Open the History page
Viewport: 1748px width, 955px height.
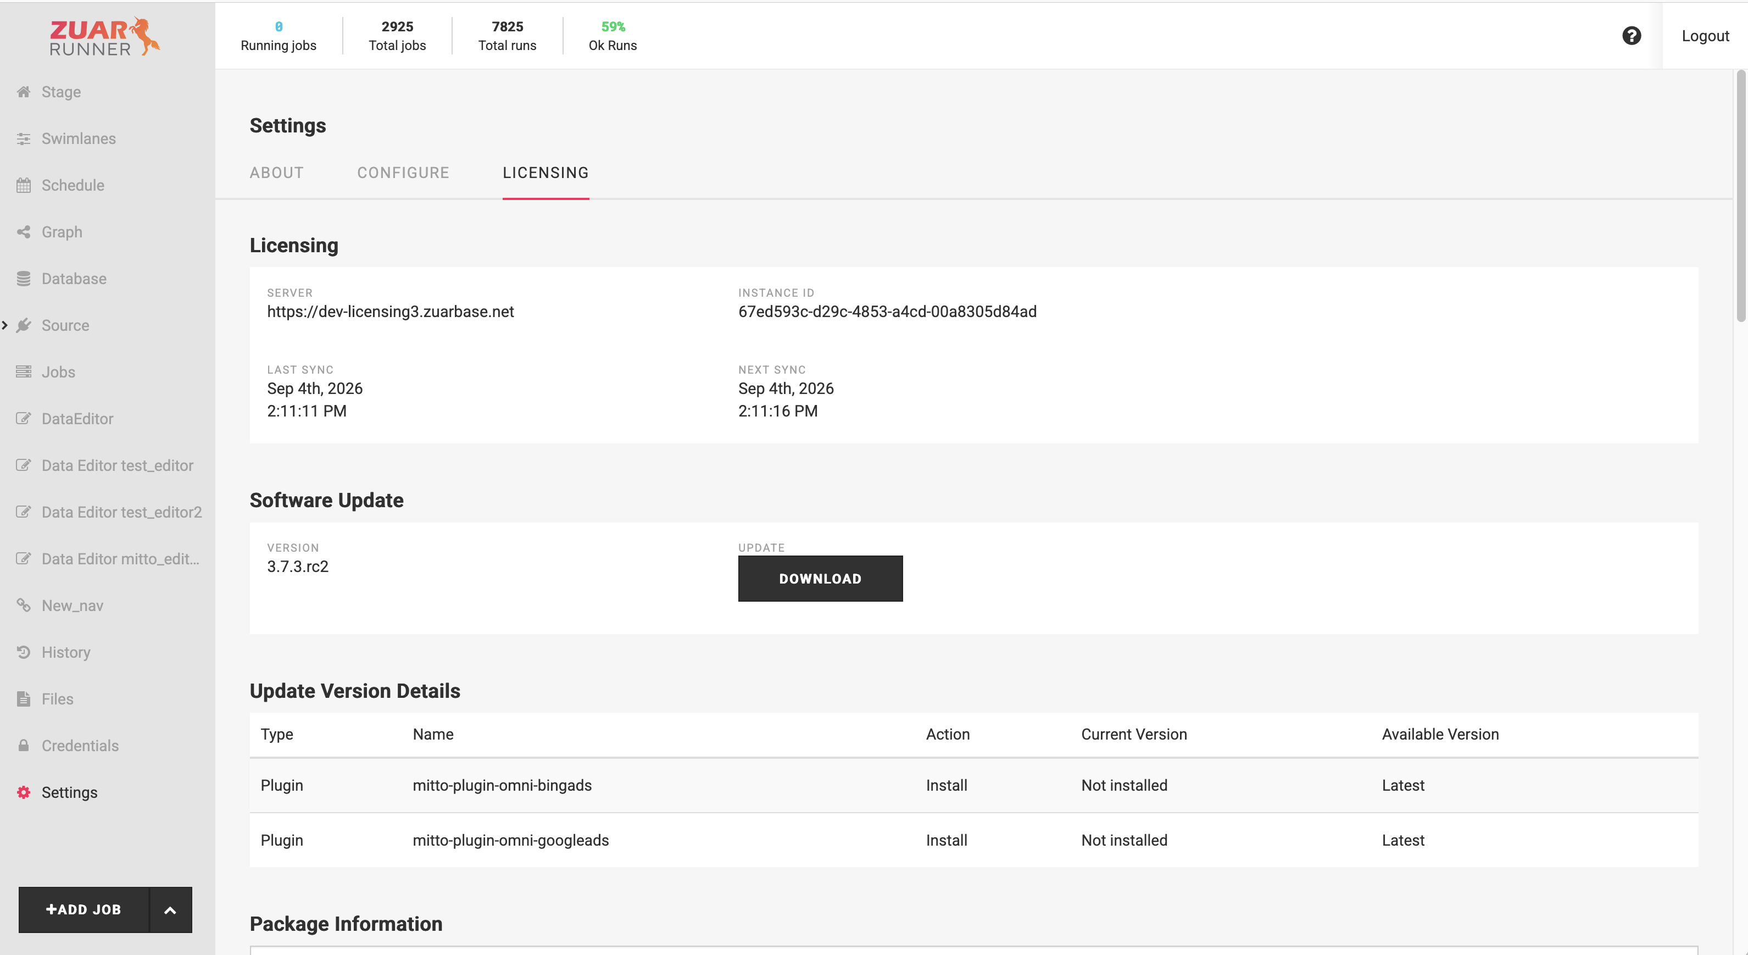click(x=66, y=652)
